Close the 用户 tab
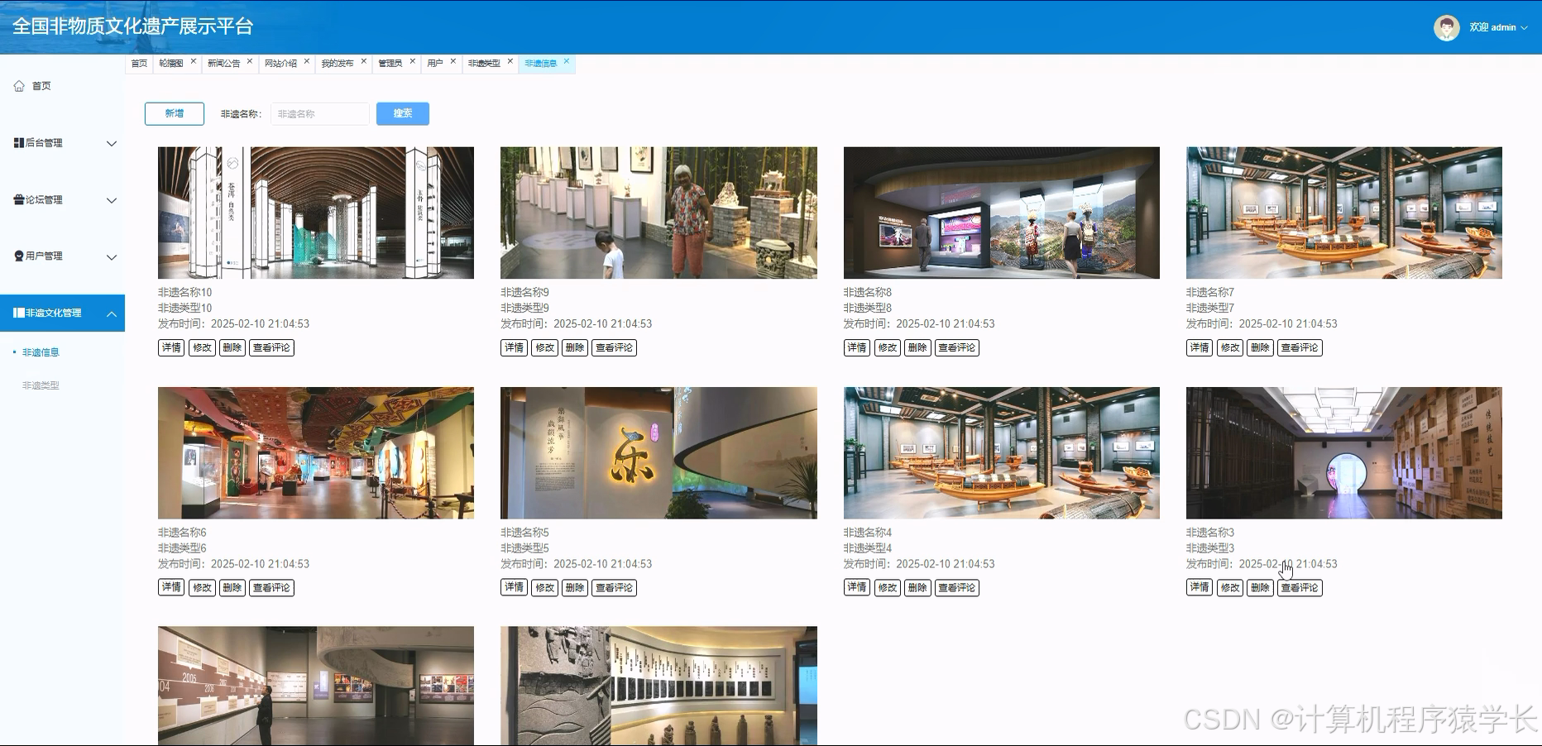The height and width of the screenshot is (746, 1542). click(x=453, y=61)
